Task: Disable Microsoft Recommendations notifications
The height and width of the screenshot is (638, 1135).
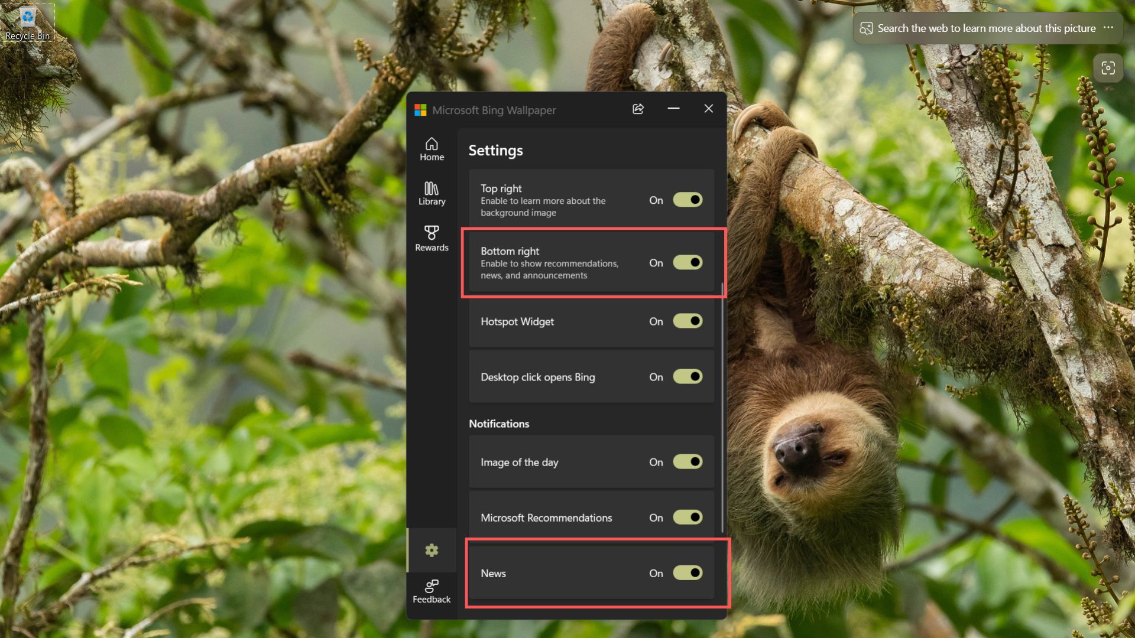Action: coord(688,517)
